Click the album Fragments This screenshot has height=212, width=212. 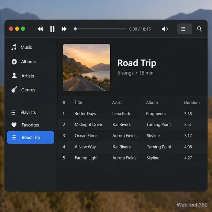click(x=156, y=114)
